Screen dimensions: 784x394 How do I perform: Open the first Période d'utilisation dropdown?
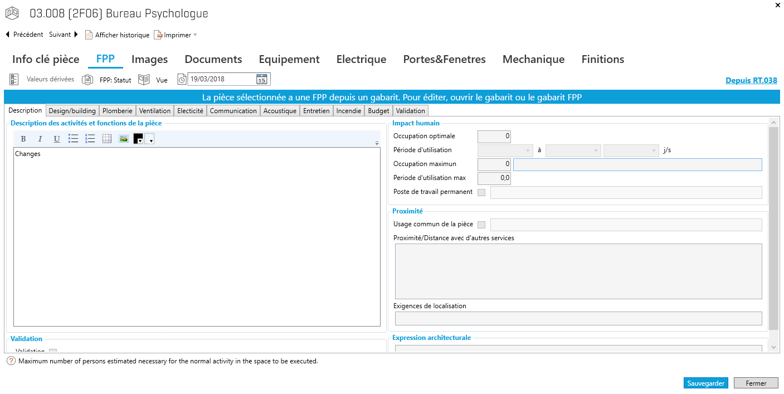click(505, 150)
